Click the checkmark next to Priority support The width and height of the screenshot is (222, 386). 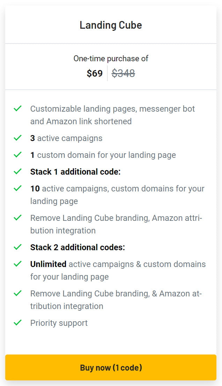(17, 323)
